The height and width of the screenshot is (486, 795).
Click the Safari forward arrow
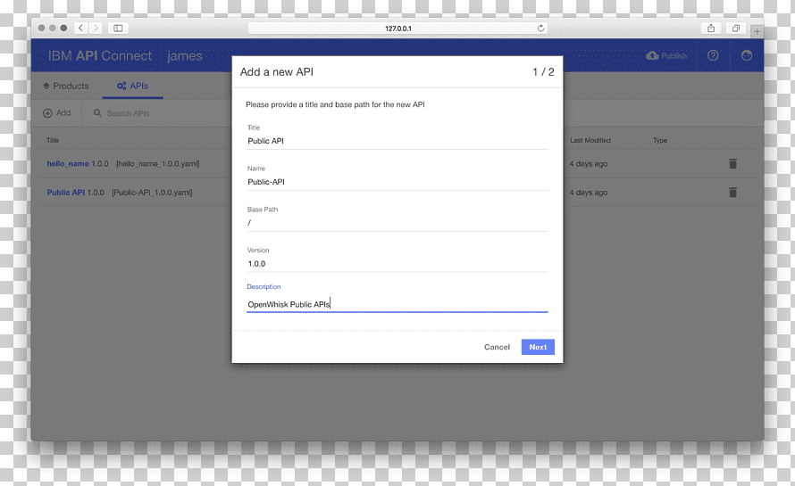(x=96, y=29)
